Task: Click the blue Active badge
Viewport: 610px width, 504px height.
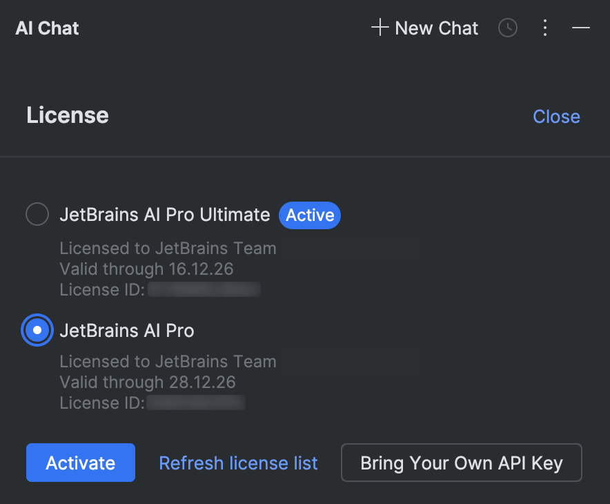Action: 309,215
